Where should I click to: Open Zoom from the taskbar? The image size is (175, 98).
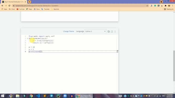[65, 96]
